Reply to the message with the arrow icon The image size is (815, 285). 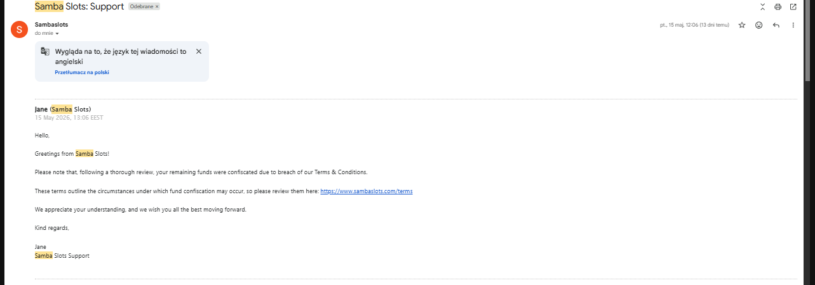(x=776, y=25)
